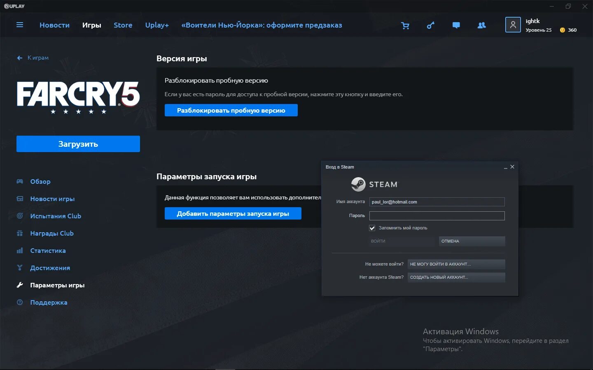
Task: Click the ightk username
Action: (x=532, y=21)
